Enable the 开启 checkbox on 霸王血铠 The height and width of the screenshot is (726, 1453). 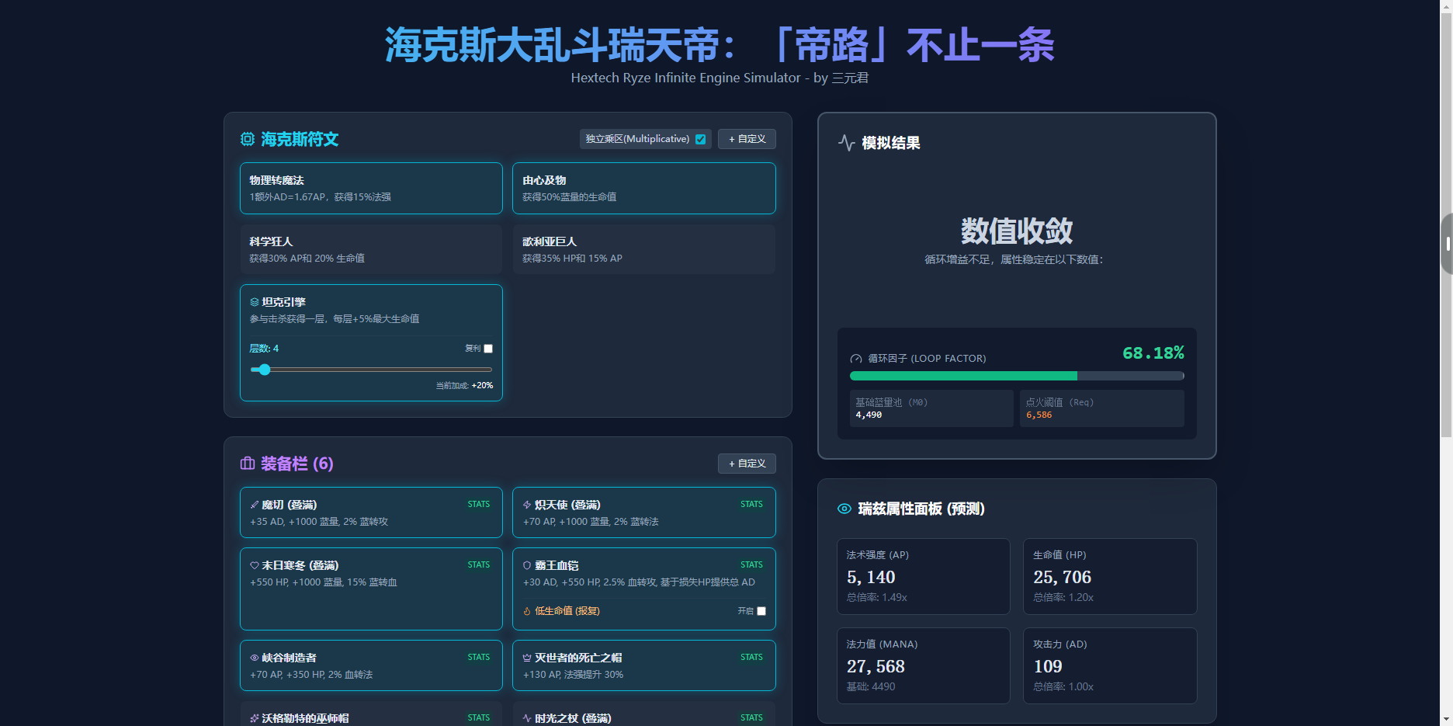(x=761, y=611)
